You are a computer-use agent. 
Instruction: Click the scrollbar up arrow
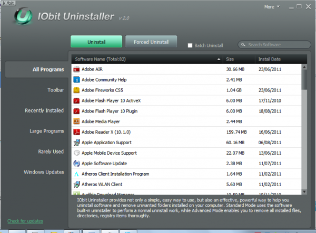pyautogui.click(x=304, y=67)
